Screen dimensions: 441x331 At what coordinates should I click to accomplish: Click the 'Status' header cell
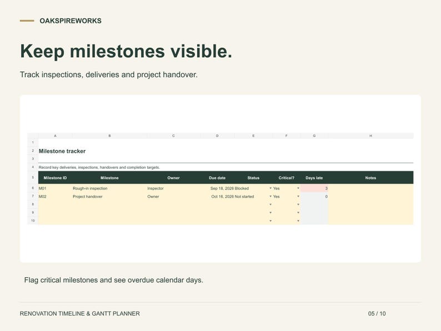[x=253, y=178]
